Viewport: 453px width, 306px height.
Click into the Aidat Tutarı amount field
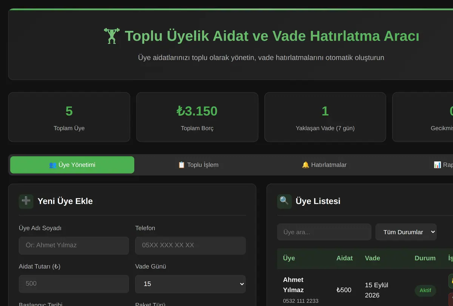pos(74,284)
